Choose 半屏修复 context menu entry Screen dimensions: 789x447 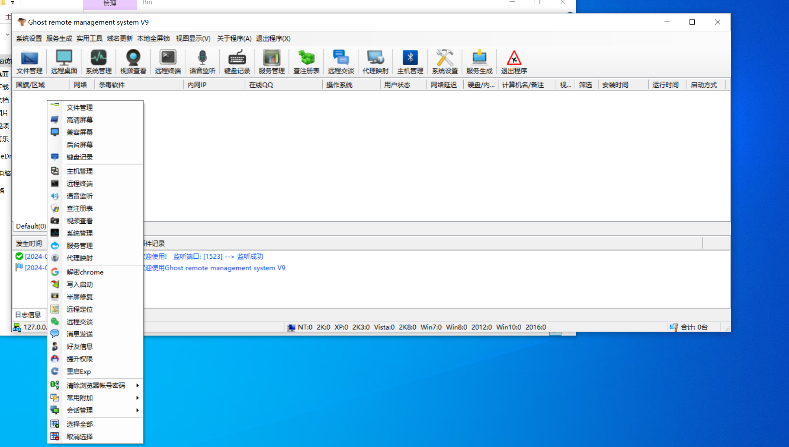point(95,297)
